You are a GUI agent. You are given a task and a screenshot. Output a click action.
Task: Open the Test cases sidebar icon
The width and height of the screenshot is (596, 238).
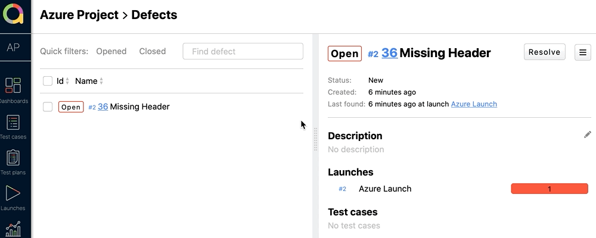click(x=13, y=123)
